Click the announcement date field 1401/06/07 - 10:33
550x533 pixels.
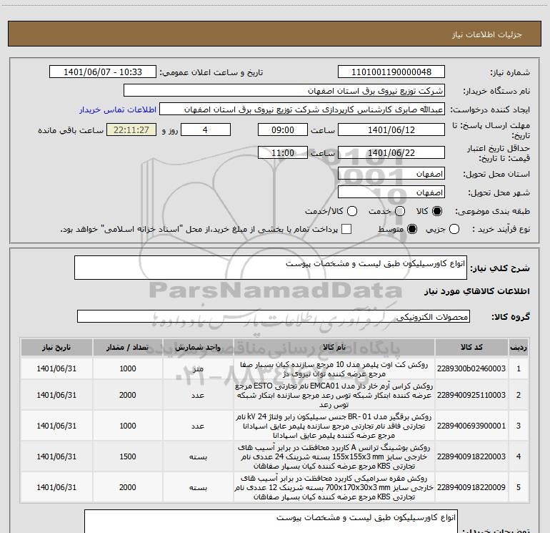point(103,72)
